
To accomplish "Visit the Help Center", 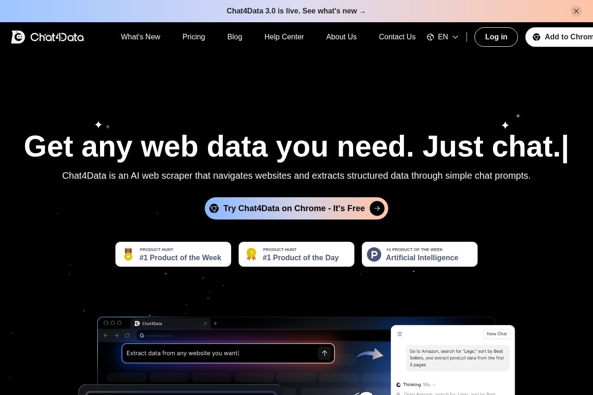I will (x=284, y=37).
